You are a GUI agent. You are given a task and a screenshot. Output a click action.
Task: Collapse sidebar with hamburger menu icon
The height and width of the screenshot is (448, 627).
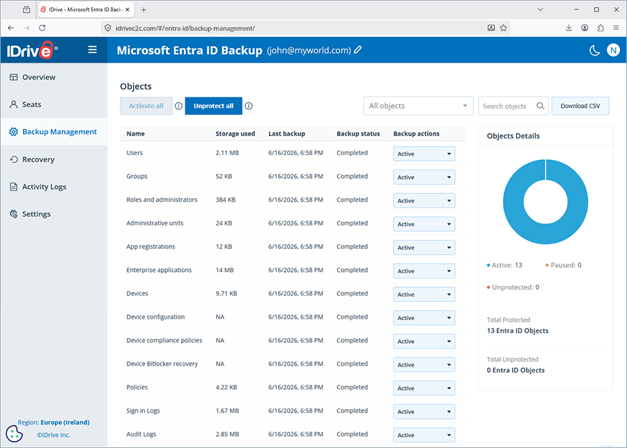pos(93,49)
